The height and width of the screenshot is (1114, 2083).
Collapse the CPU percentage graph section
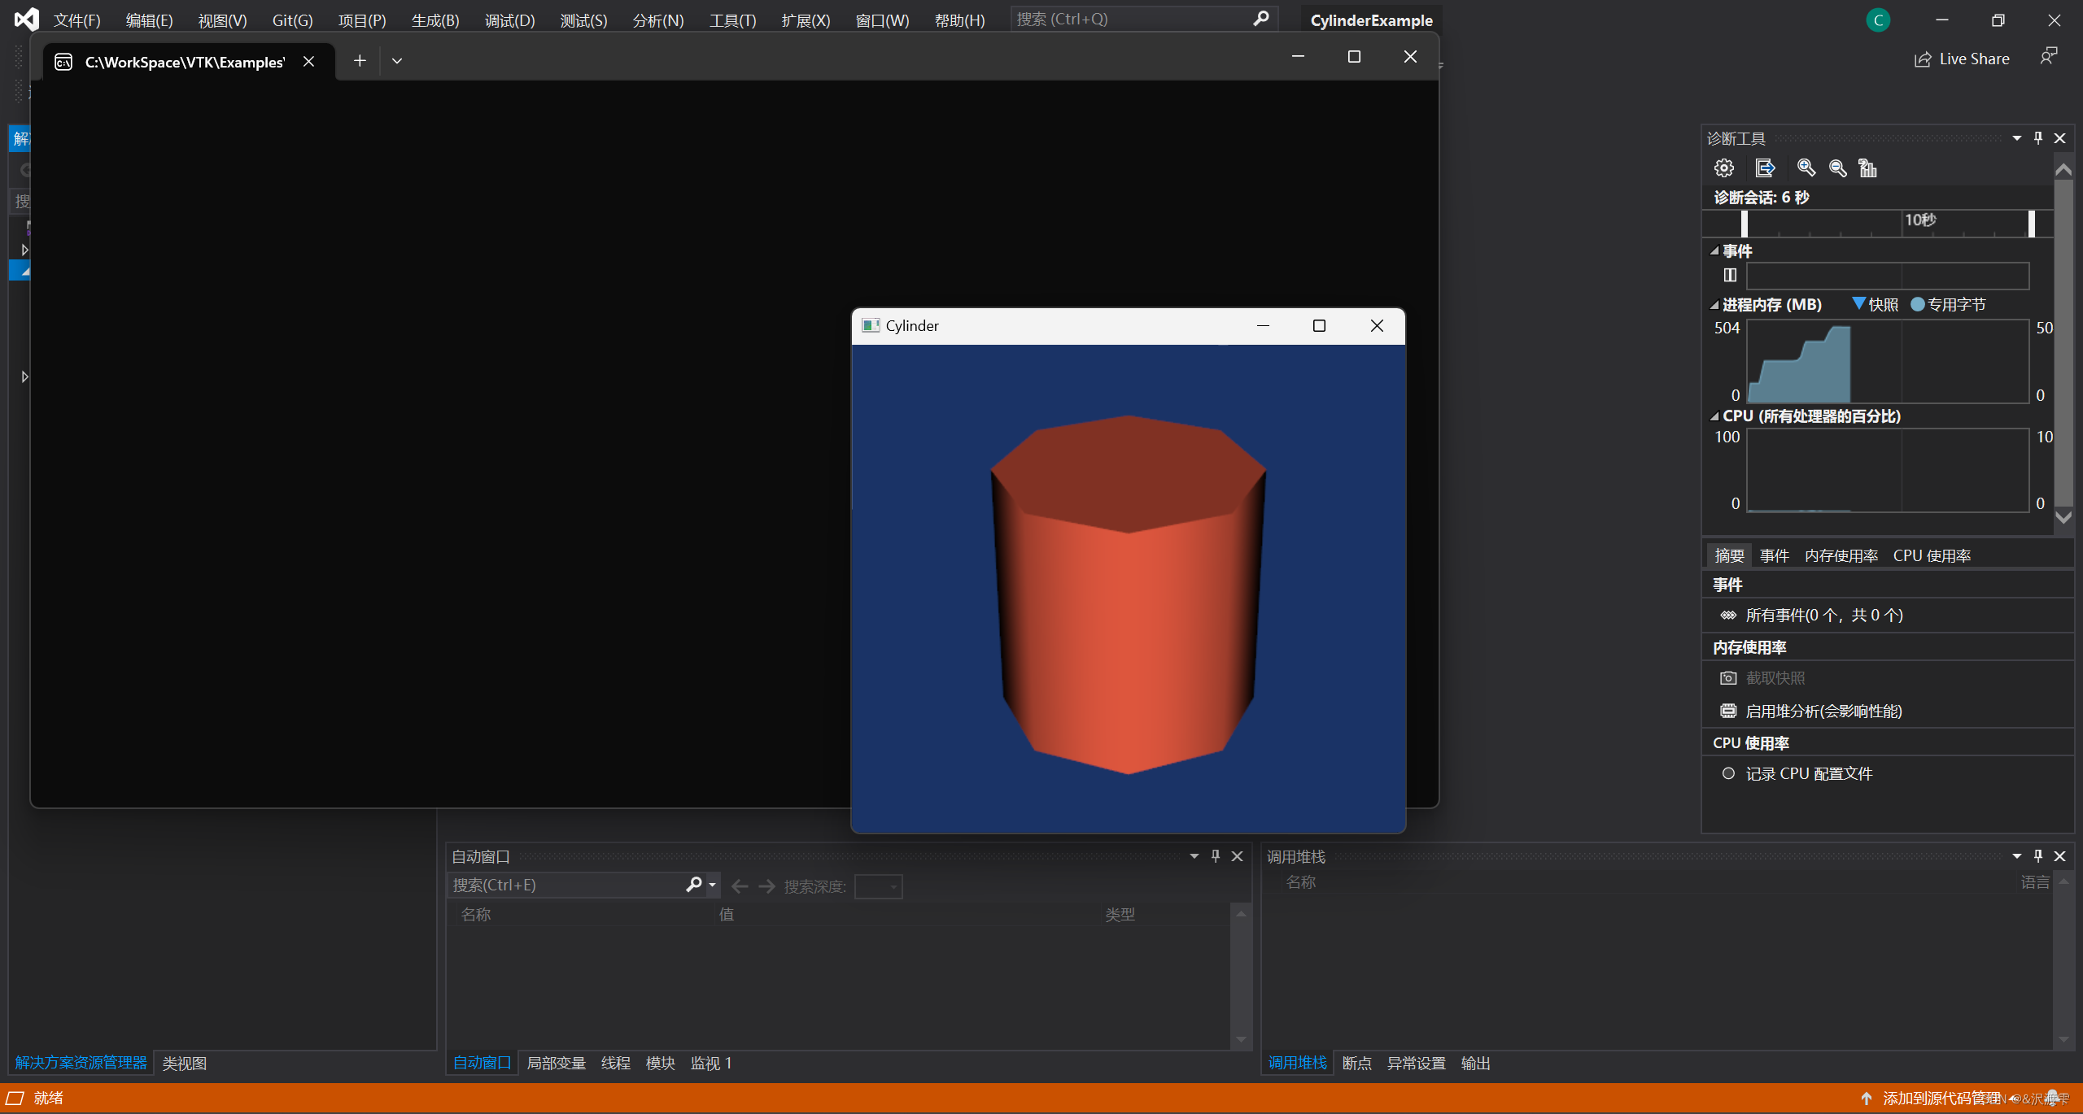pyautogui.click(x=1714, y=416)
